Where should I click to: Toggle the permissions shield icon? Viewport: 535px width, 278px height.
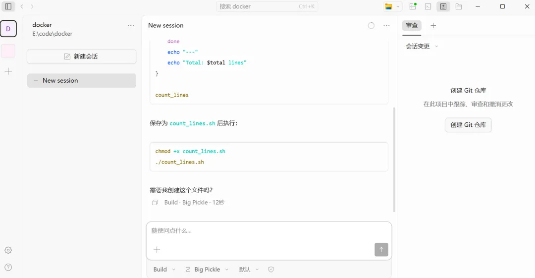click(271, 270)
